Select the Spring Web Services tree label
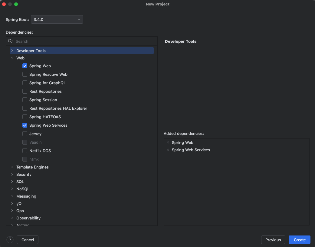Image resolution: width=315 pixels, height=247 pixels. coord(48,125)
